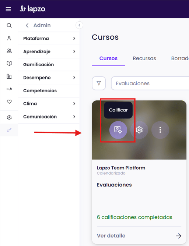Expand the Aprendizaje submenu

pos(49,51)
